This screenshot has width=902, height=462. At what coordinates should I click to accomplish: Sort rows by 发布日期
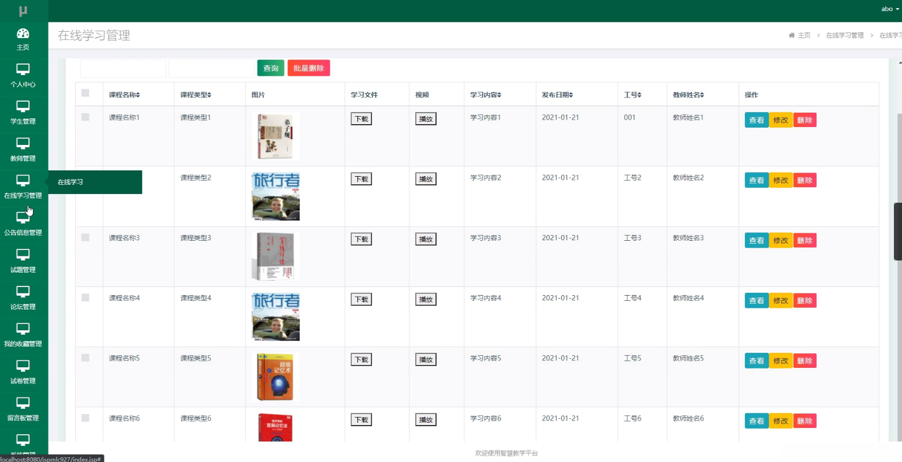[x=557, y=95]
